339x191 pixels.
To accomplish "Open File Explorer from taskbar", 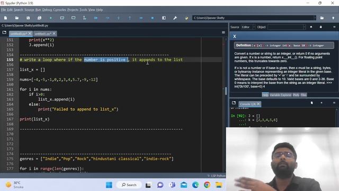I will tap(219, 185).
